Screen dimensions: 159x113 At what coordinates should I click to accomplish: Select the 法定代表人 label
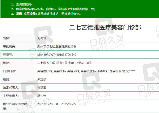pos(11,87)
